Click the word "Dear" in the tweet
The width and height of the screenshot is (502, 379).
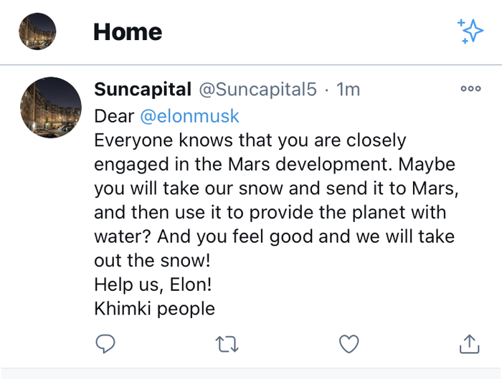[114, 115]
